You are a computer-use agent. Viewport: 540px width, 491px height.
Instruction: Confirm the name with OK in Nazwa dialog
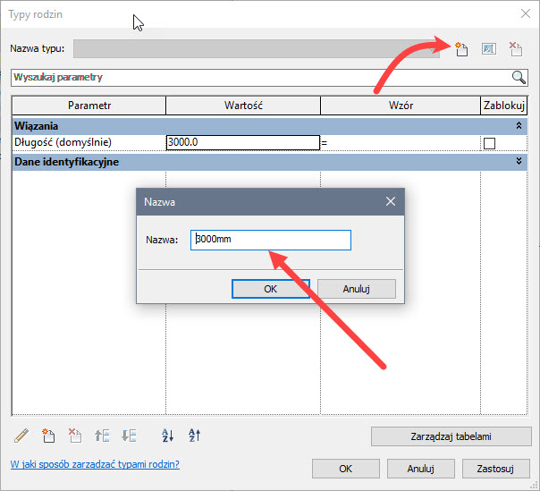click(270, 289)
